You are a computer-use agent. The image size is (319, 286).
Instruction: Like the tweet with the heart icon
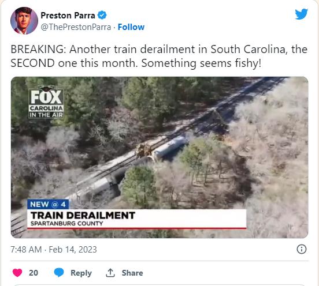point(17,273)
